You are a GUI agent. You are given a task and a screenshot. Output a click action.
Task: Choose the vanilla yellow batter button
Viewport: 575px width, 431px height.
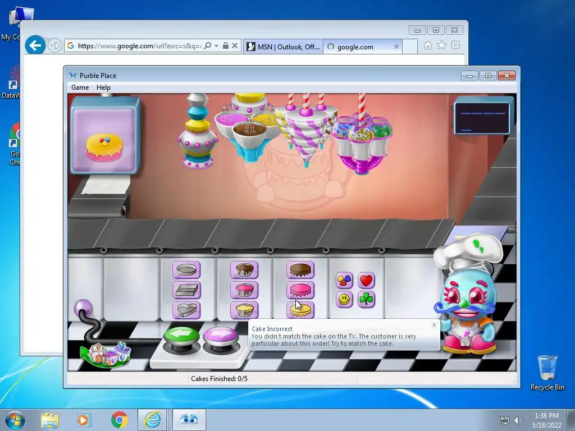(x=244, y=310)
